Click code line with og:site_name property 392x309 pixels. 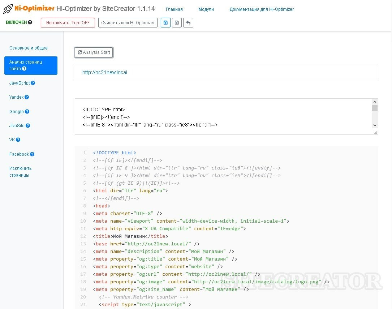coord(171,289)
